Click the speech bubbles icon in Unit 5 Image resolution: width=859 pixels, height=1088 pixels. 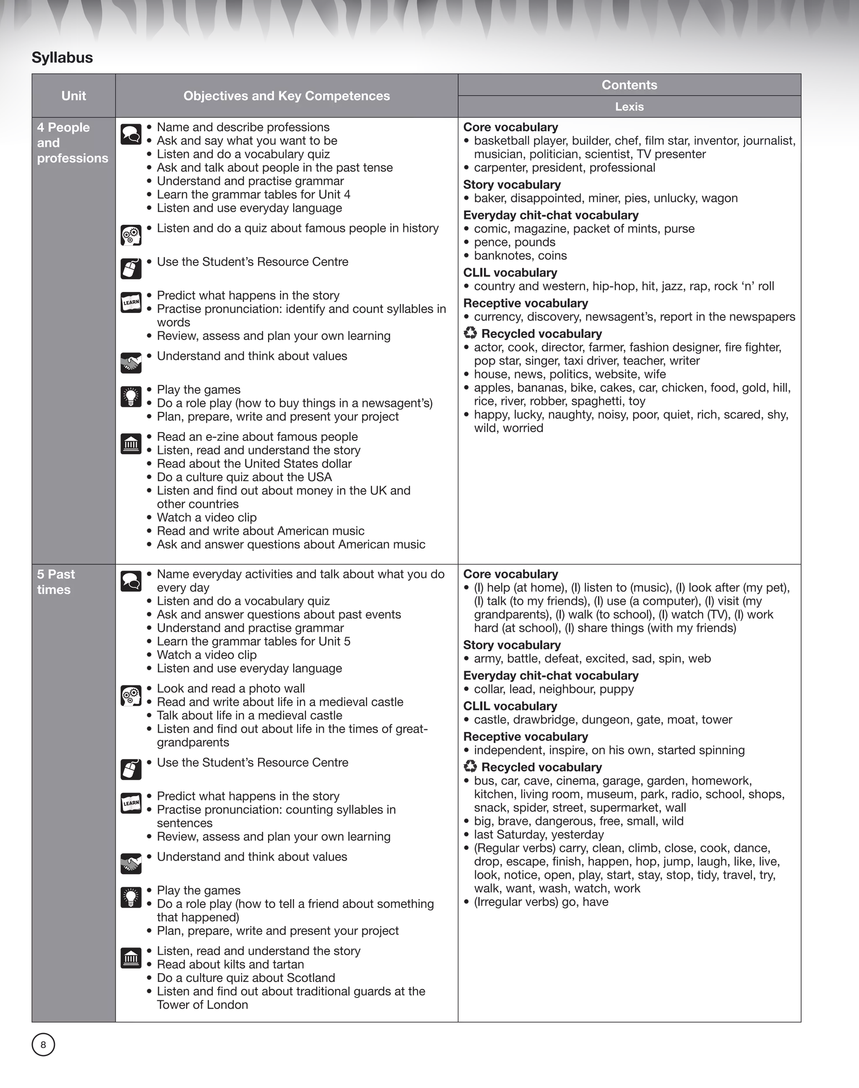click(x=131, y=581)
